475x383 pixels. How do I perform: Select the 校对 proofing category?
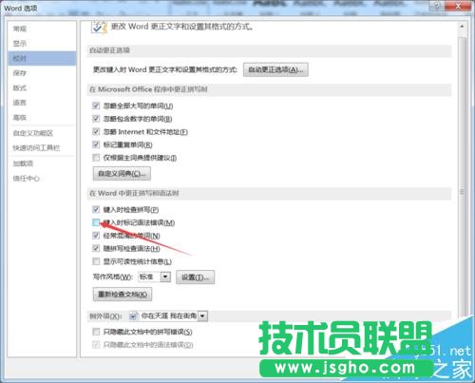pos(42,58)
